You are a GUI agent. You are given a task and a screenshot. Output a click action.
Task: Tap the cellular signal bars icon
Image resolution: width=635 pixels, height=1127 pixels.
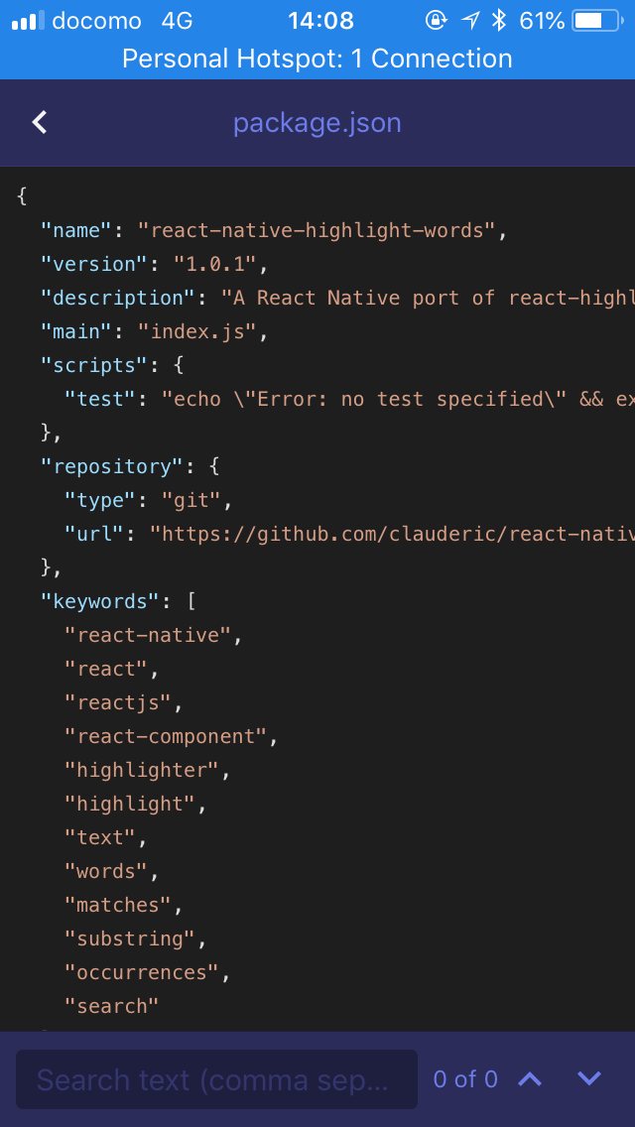click(x=27, y=20)
